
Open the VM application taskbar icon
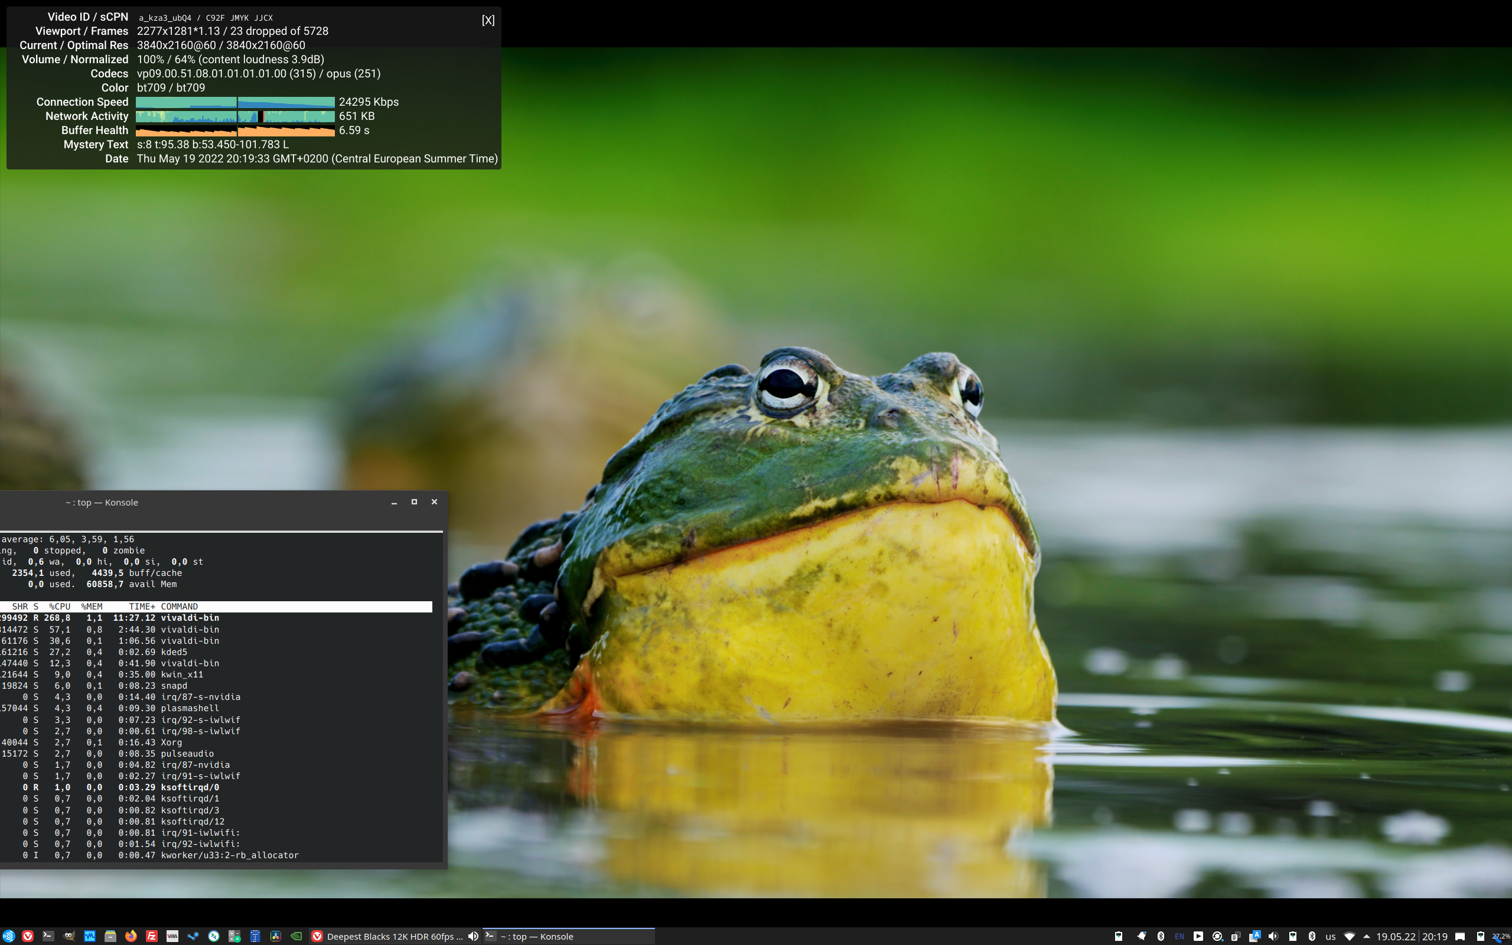[172, 936]
